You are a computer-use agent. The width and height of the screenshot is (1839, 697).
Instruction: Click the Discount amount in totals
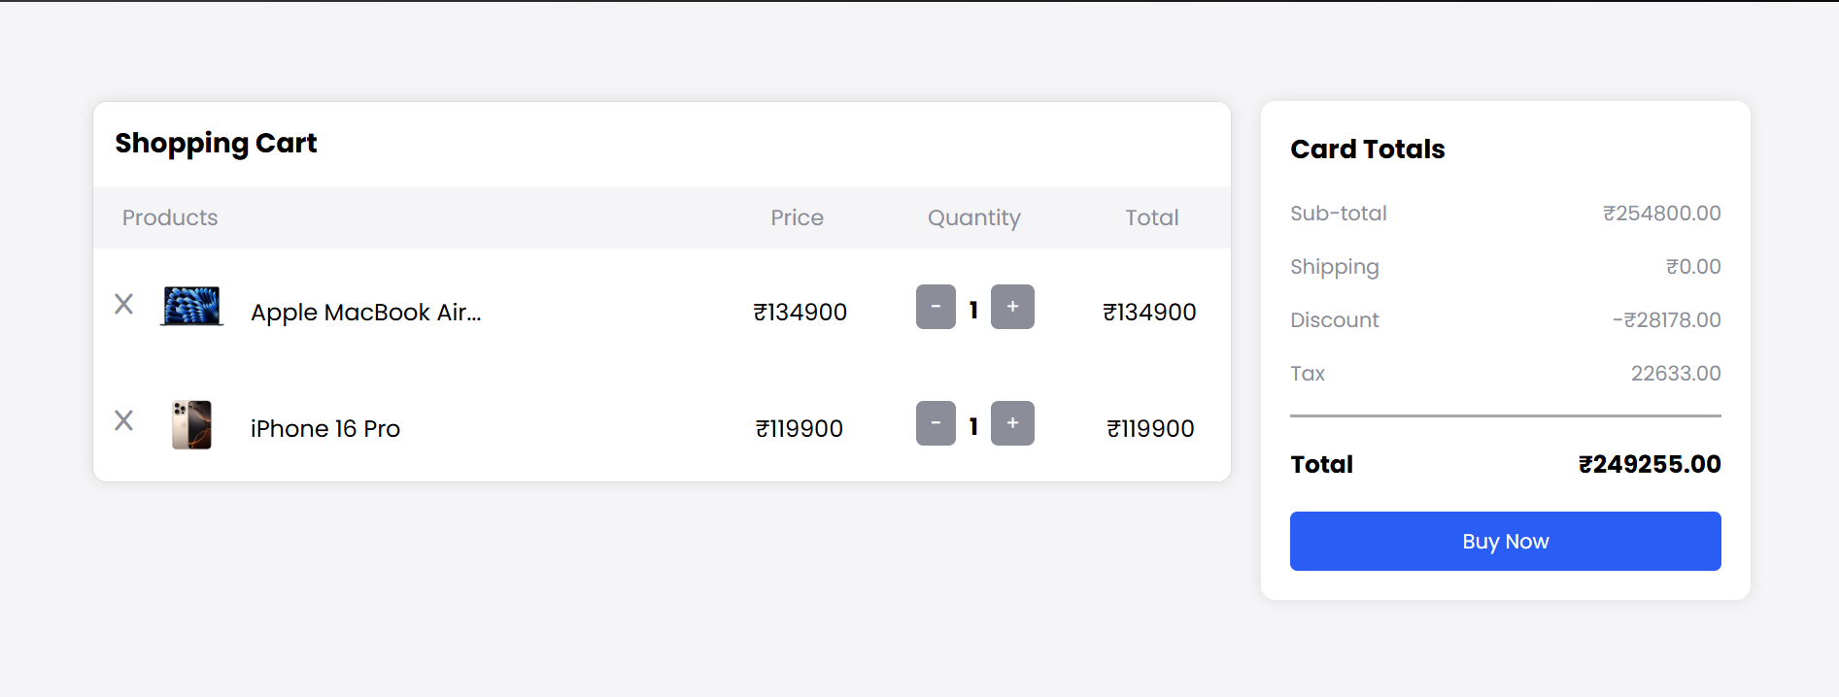click(x=1666, y=320)
